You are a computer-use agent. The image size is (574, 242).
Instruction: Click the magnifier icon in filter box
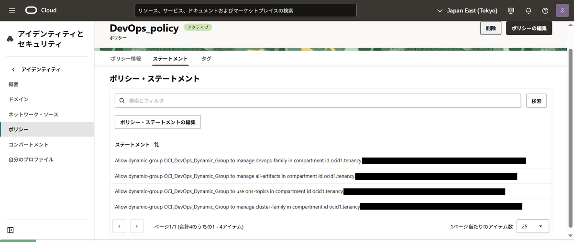(x=122, y=101)
